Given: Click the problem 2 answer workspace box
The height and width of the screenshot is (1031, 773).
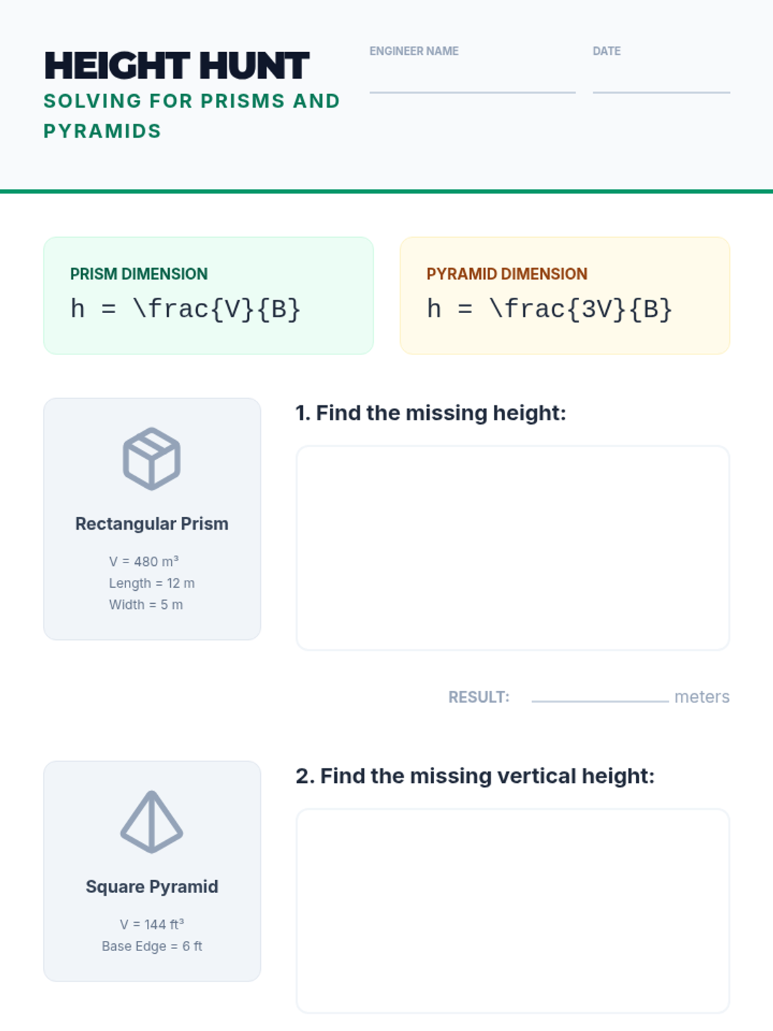Looking at the screenshot, I should click(512, 911).
